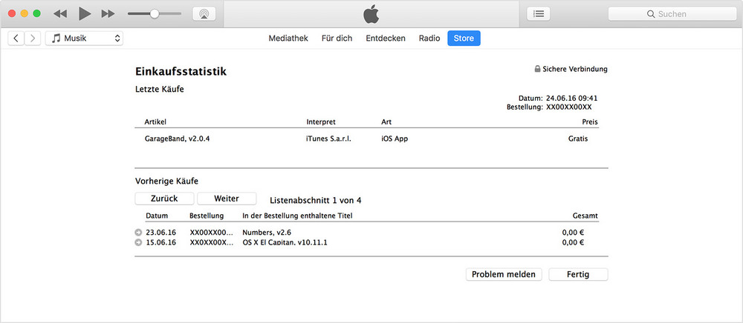Click the 'Bestellung: XX00XX00XX' text
Viewport: 743px width, 323px height.
pyautogui.click(x=549, y=107)
